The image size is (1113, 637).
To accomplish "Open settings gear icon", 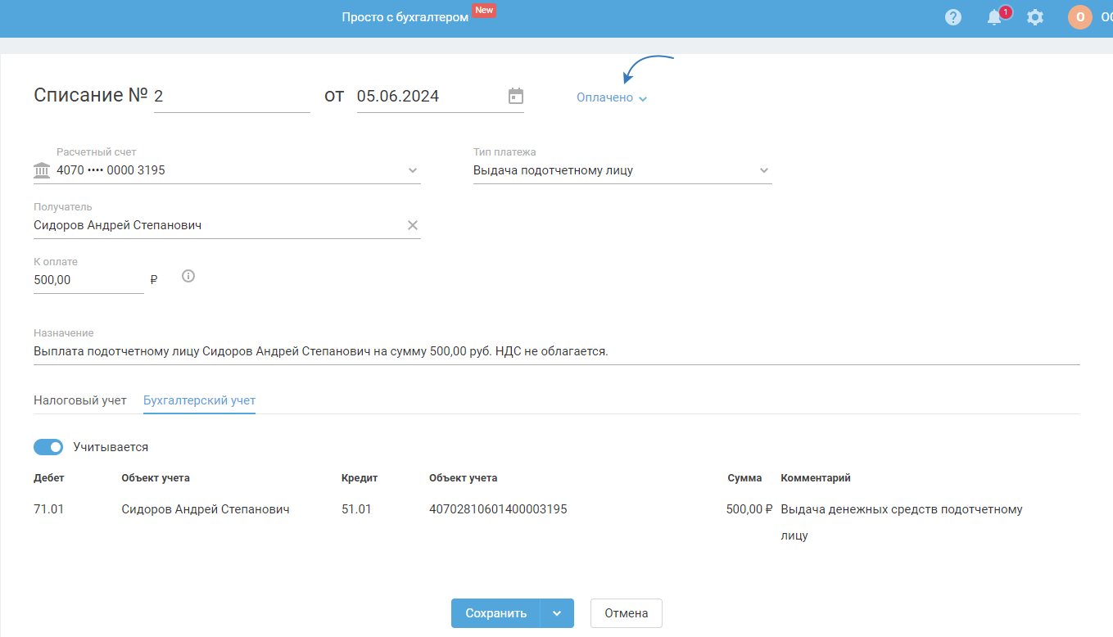I will pos(1035,17).
